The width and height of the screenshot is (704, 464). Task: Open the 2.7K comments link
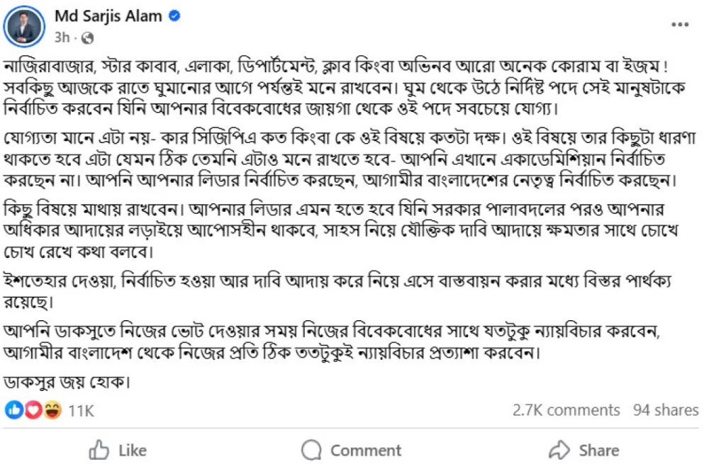point(566,410)
